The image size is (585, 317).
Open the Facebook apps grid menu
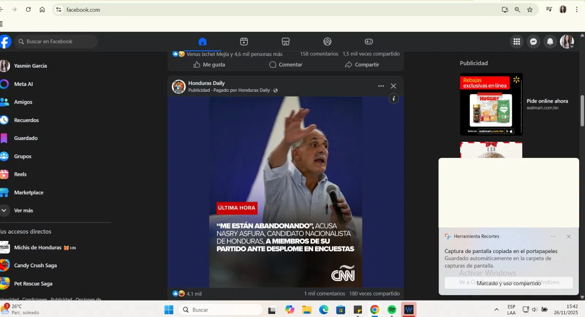click(x=517, y=42)
